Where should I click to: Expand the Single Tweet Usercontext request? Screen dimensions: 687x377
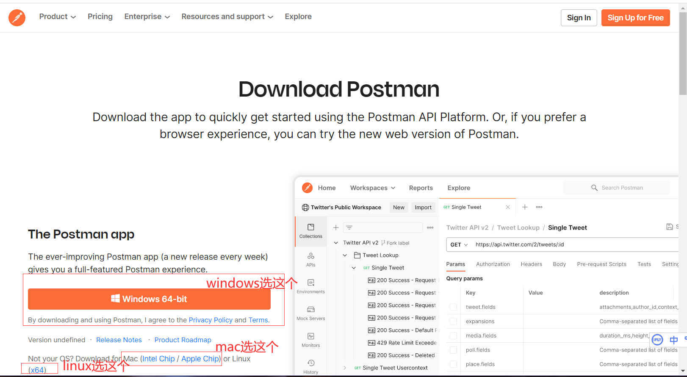pos(345,368)
